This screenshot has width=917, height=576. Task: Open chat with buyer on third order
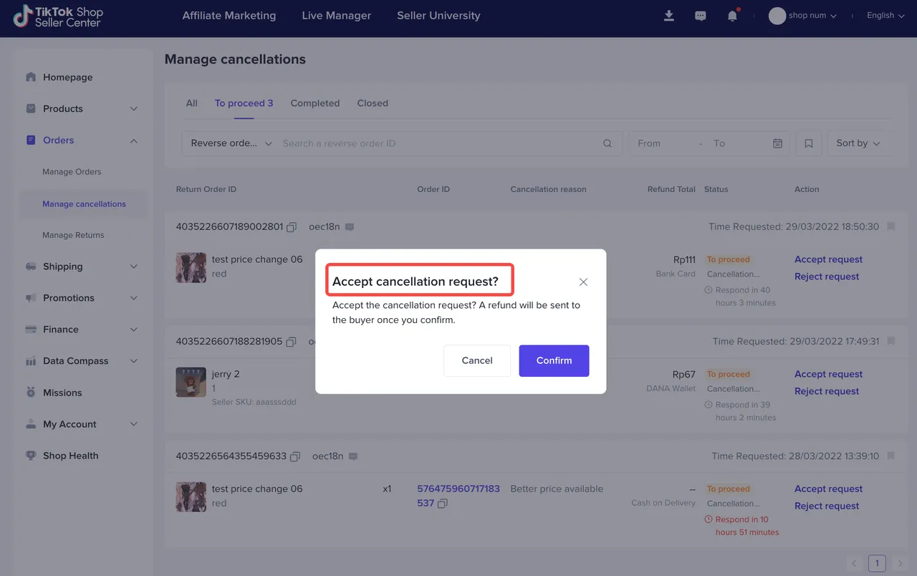[x=353, y=456]
